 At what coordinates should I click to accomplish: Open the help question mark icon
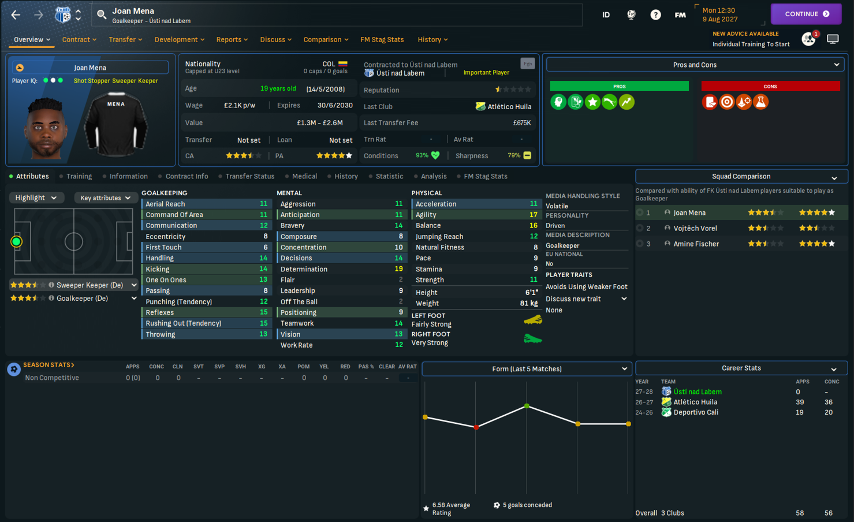655,15
